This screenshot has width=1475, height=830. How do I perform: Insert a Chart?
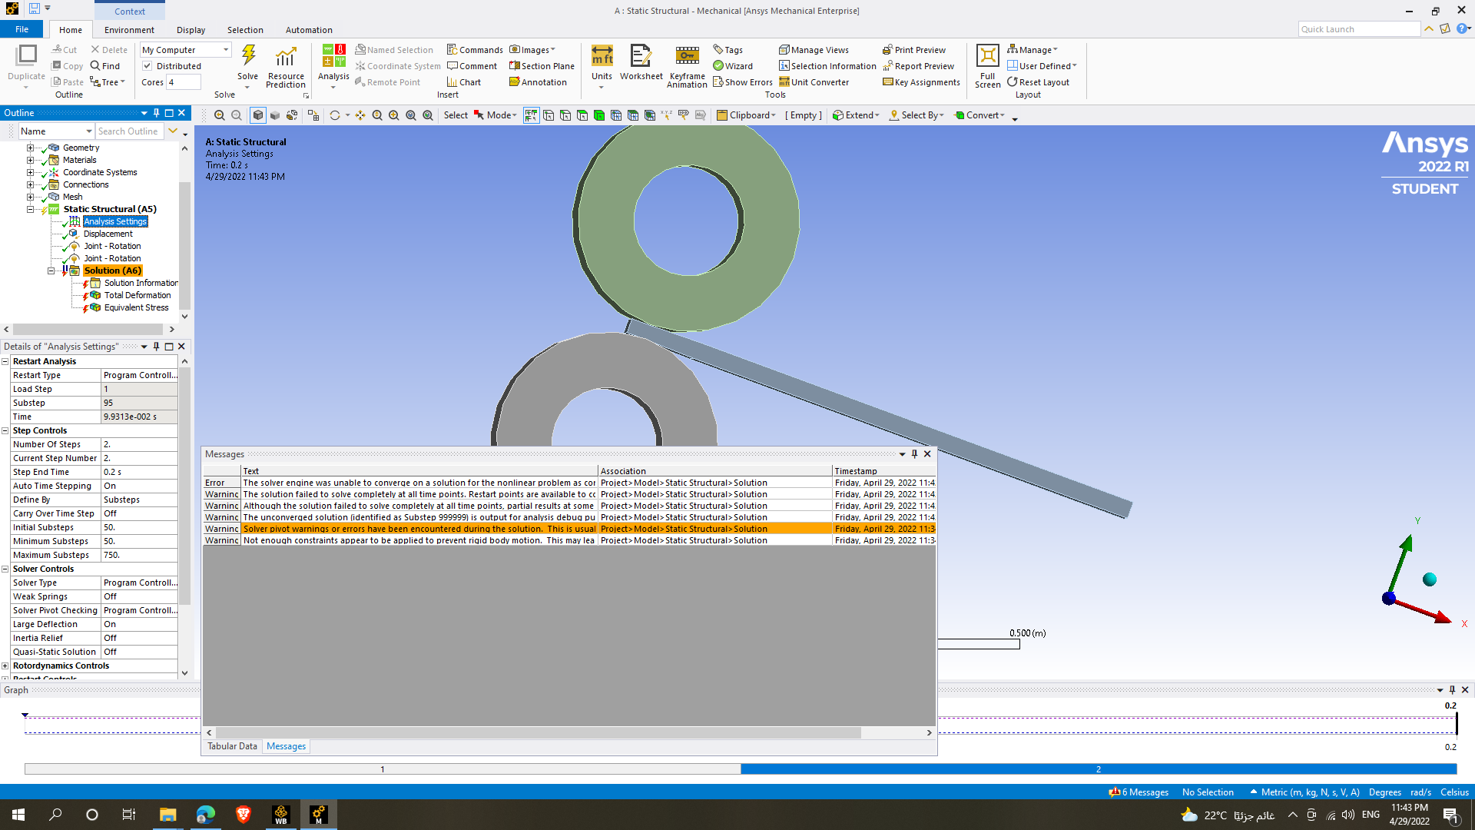(463, 82)
